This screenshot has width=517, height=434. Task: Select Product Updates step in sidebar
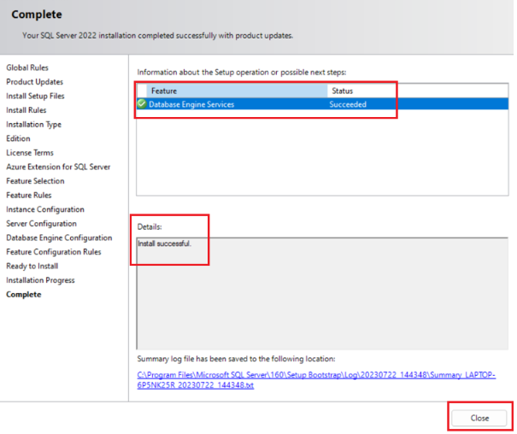[35, 82]
